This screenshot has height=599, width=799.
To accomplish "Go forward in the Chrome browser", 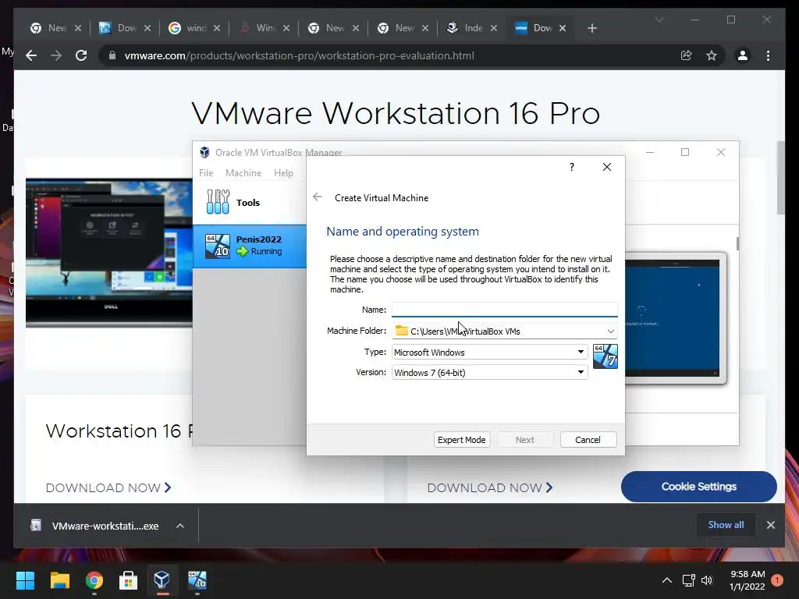I will pos(56,55).
